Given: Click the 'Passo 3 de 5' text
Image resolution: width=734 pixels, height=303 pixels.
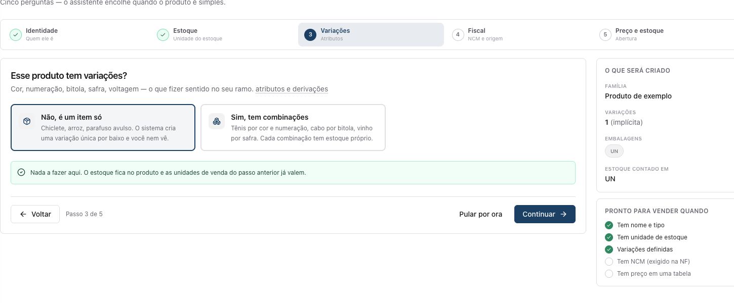Looking at the screenshot, I should (x=84, y=214).
